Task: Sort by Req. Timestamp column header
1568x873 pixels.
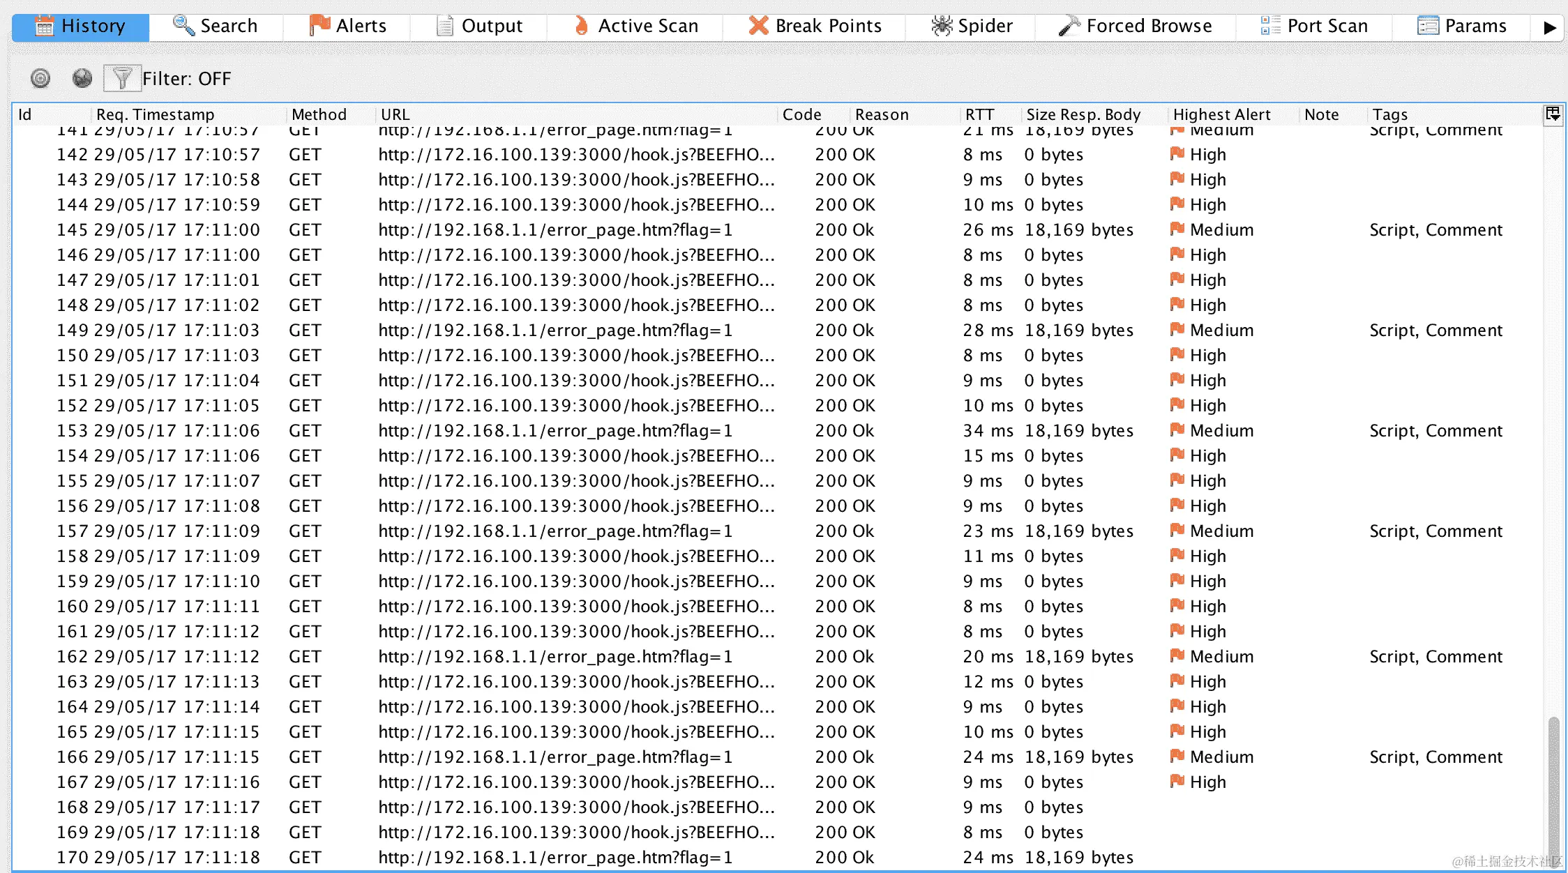Action: click(155, 114)
